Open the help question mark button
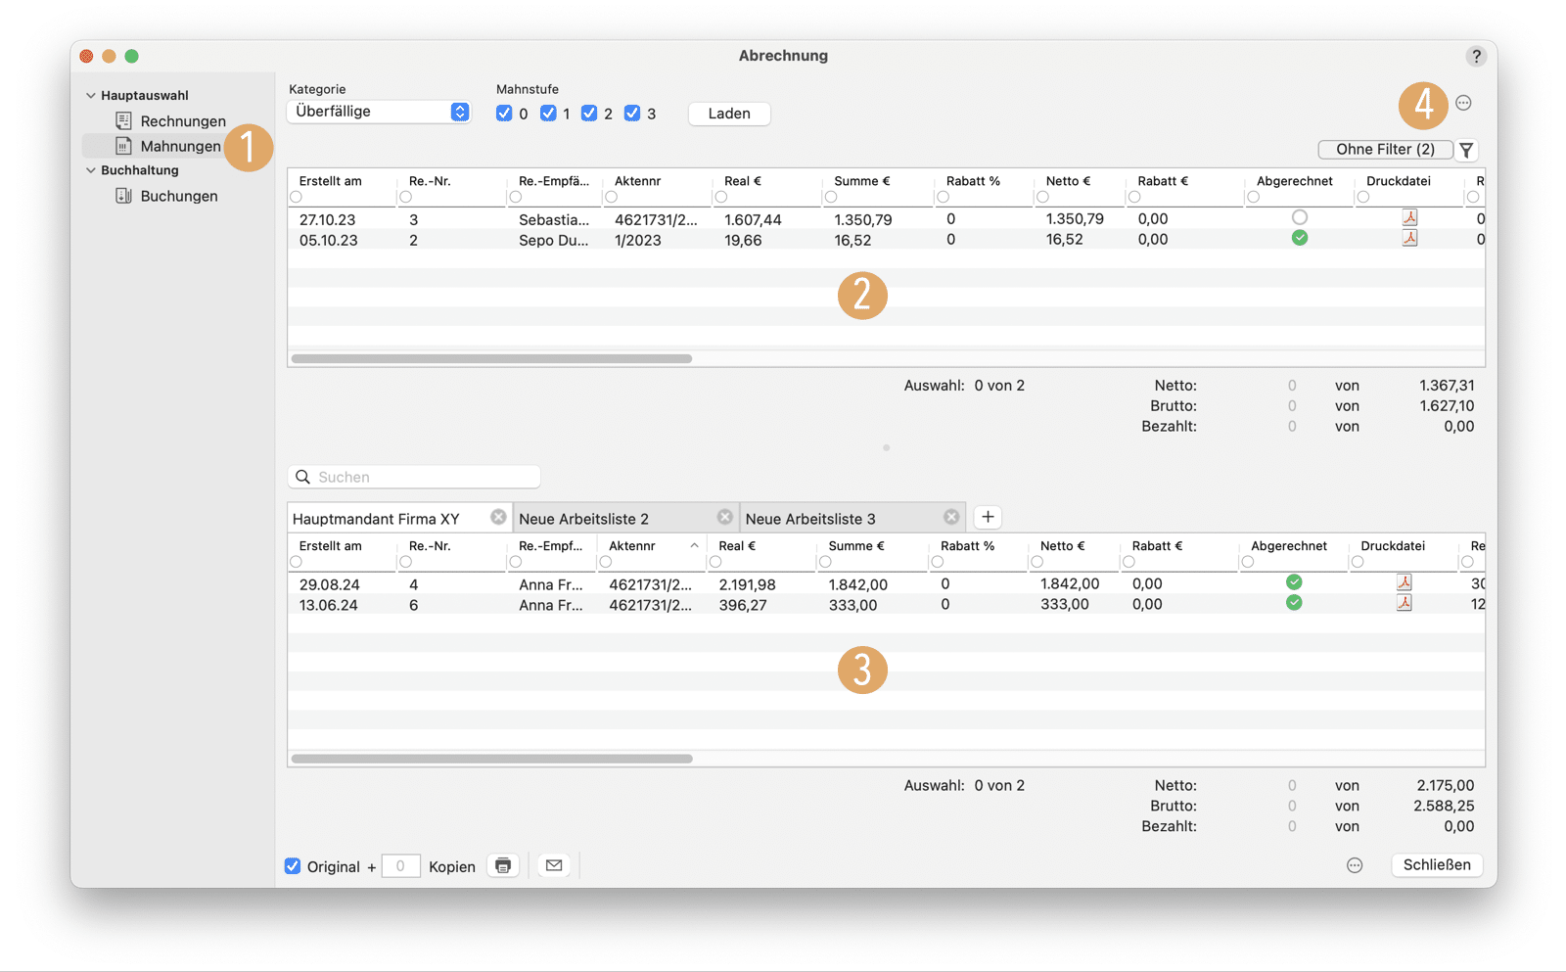The height and width of the screenshot is (972, 1566). [1476, 56]
